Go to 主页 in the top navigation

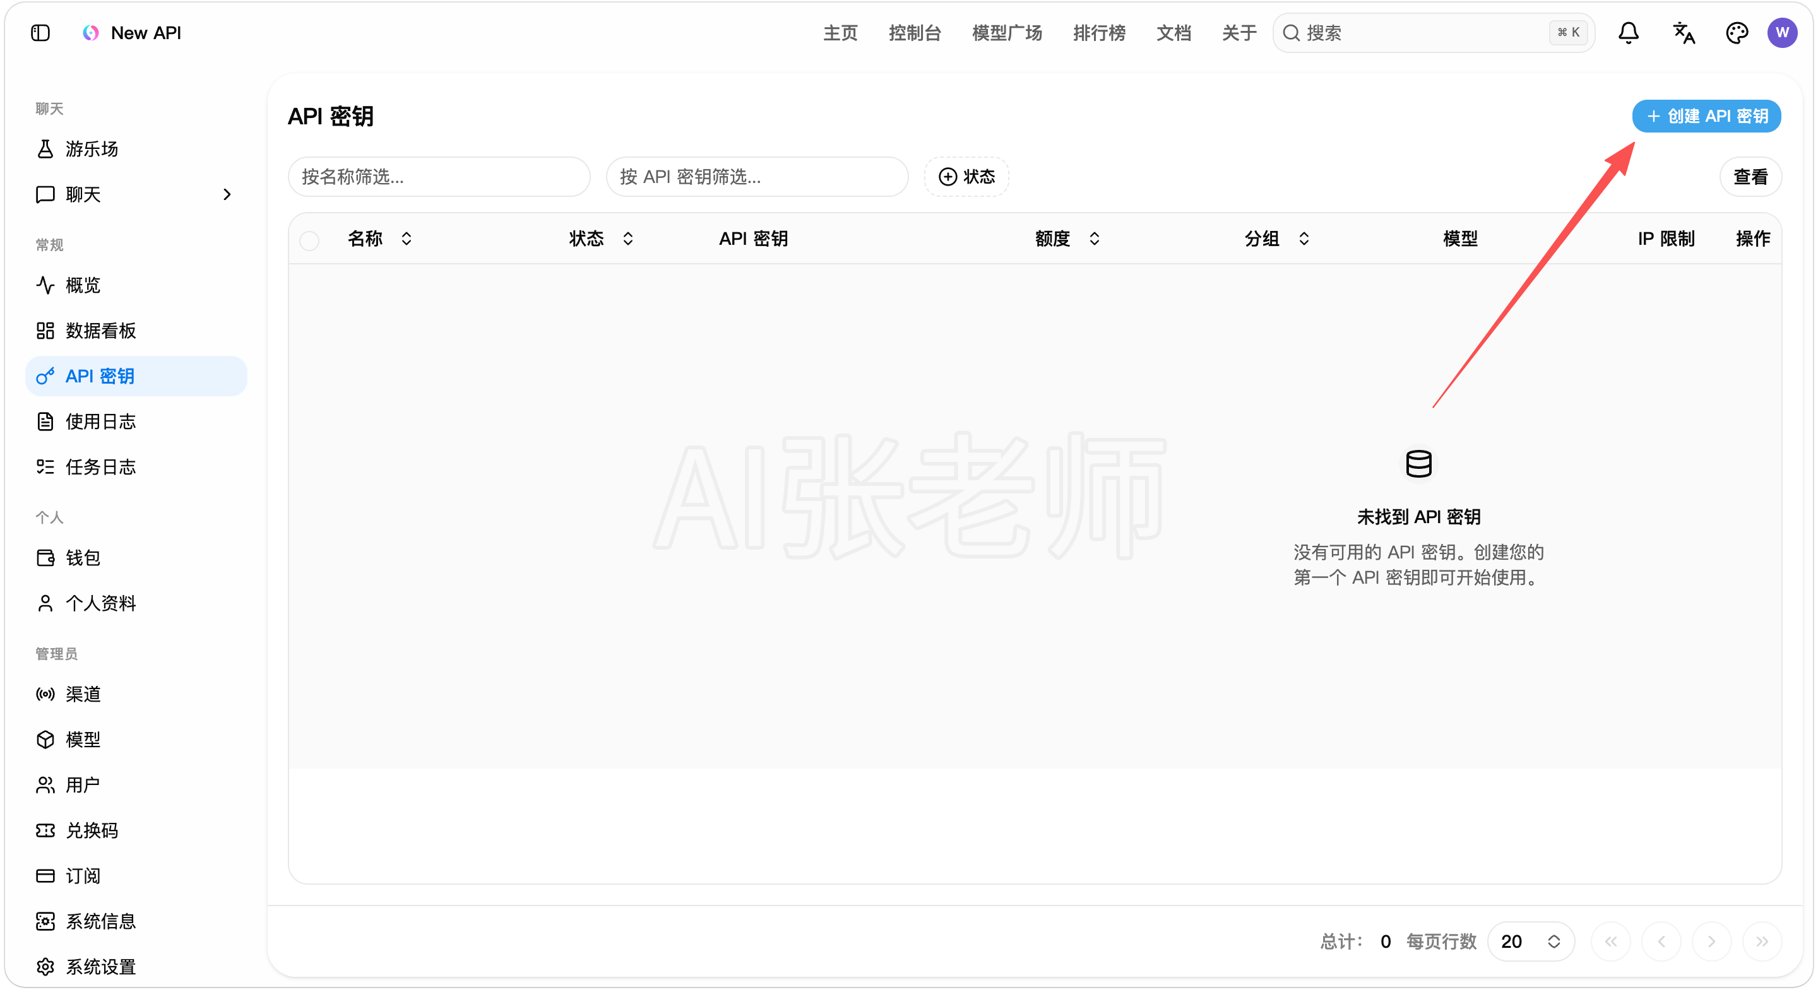[x=840, y=32]
